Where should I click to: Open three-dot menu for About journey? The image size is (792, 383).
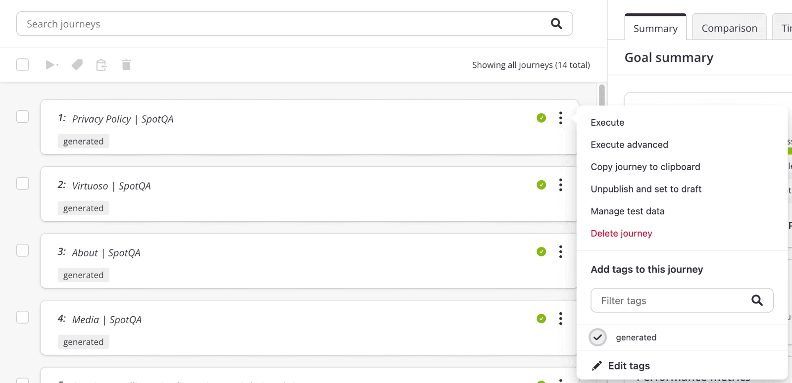[560, 252]
